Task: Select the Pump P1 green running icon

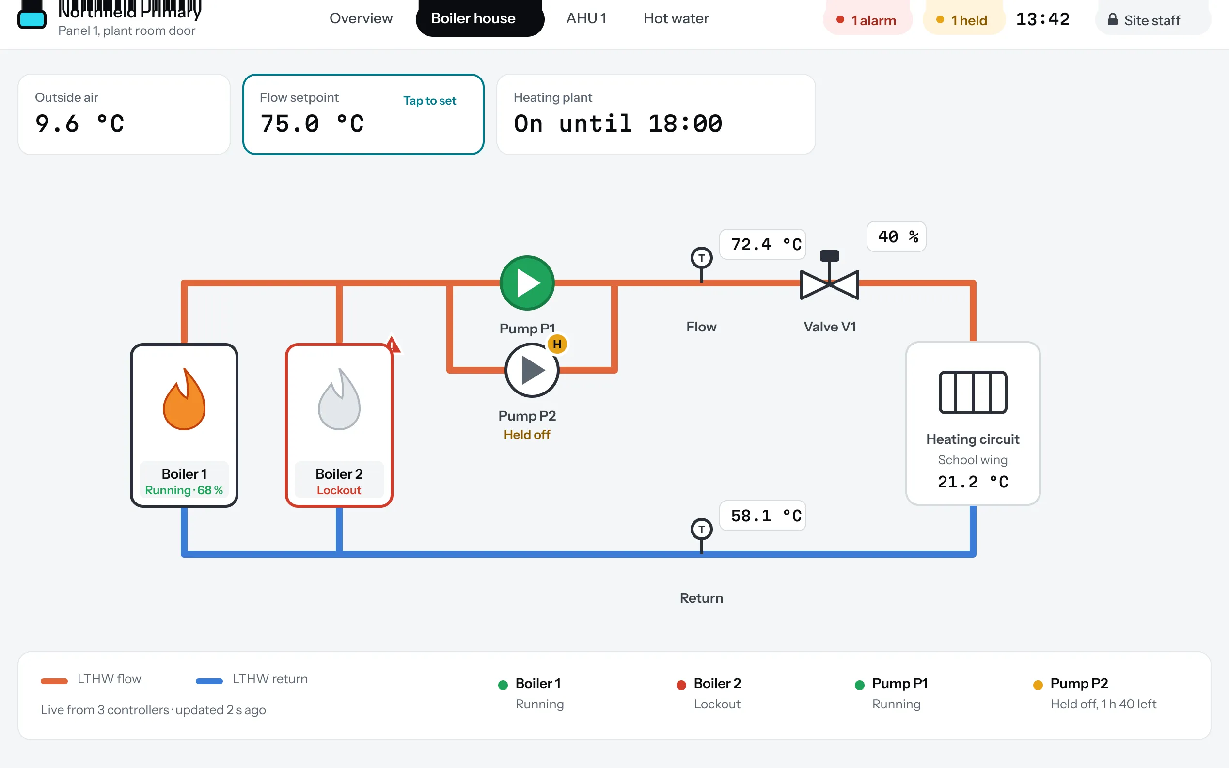Action: click(x=527, y=283)
